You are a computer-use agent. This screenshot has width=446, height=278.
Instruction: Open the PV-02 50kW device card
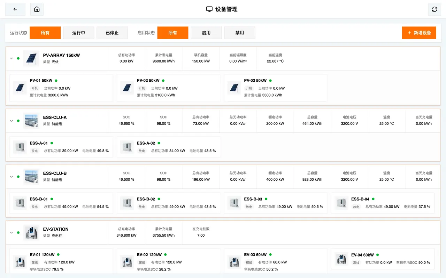pos(169,88)
